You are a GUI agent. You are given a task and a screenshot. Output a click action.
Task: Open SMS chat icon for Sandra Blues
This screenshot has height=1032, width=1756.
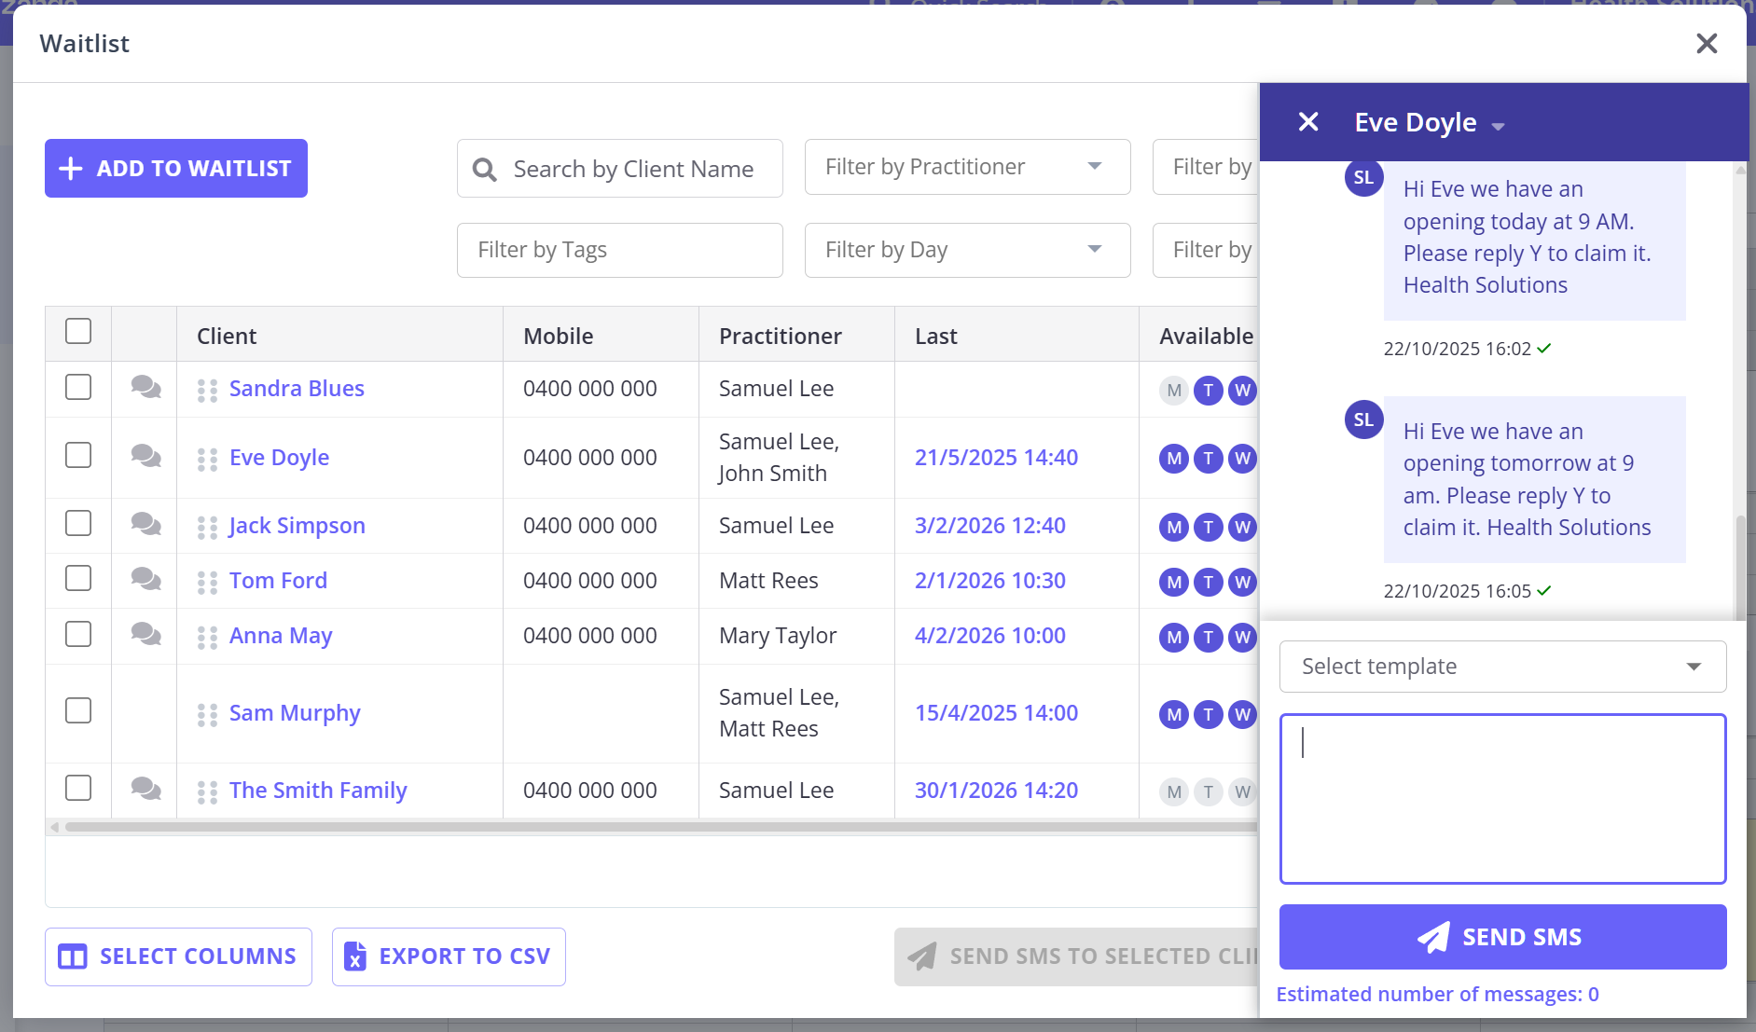point(145,387)
